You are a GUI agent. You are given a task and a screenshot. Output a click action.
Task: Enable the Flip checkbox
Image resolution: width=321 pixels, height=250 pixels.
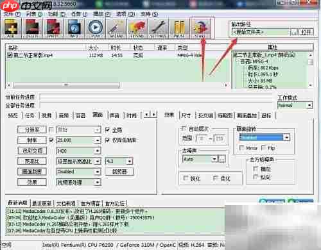pyautogui.click(x=264, y=147)
